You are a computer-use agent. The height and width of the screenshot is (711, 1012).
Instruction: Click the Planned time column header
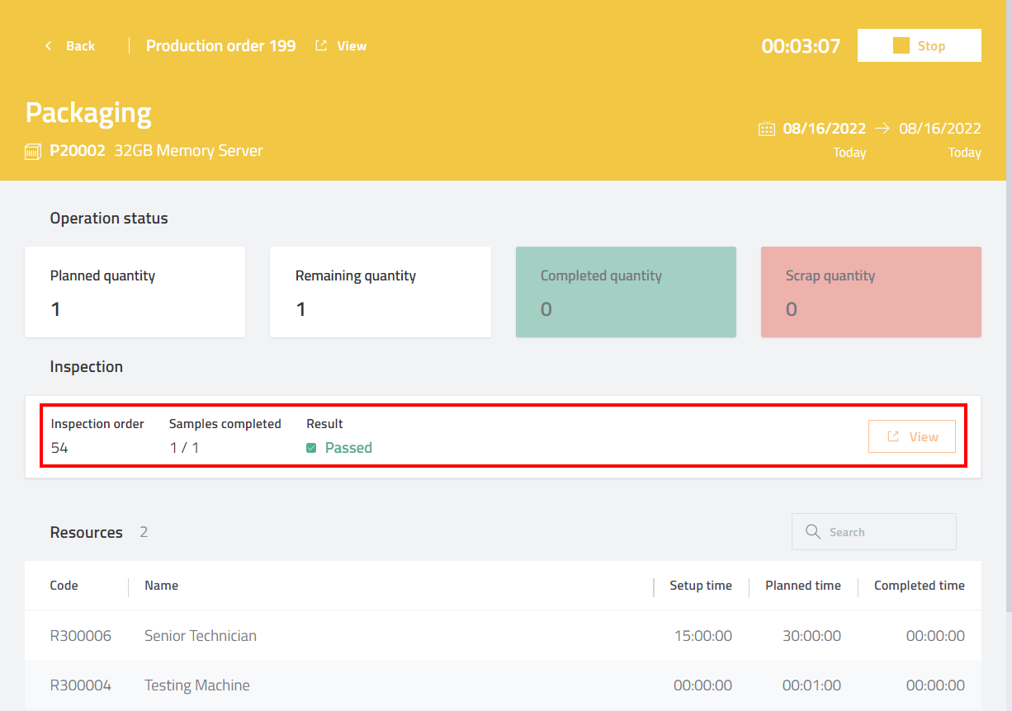coord(802,586)
